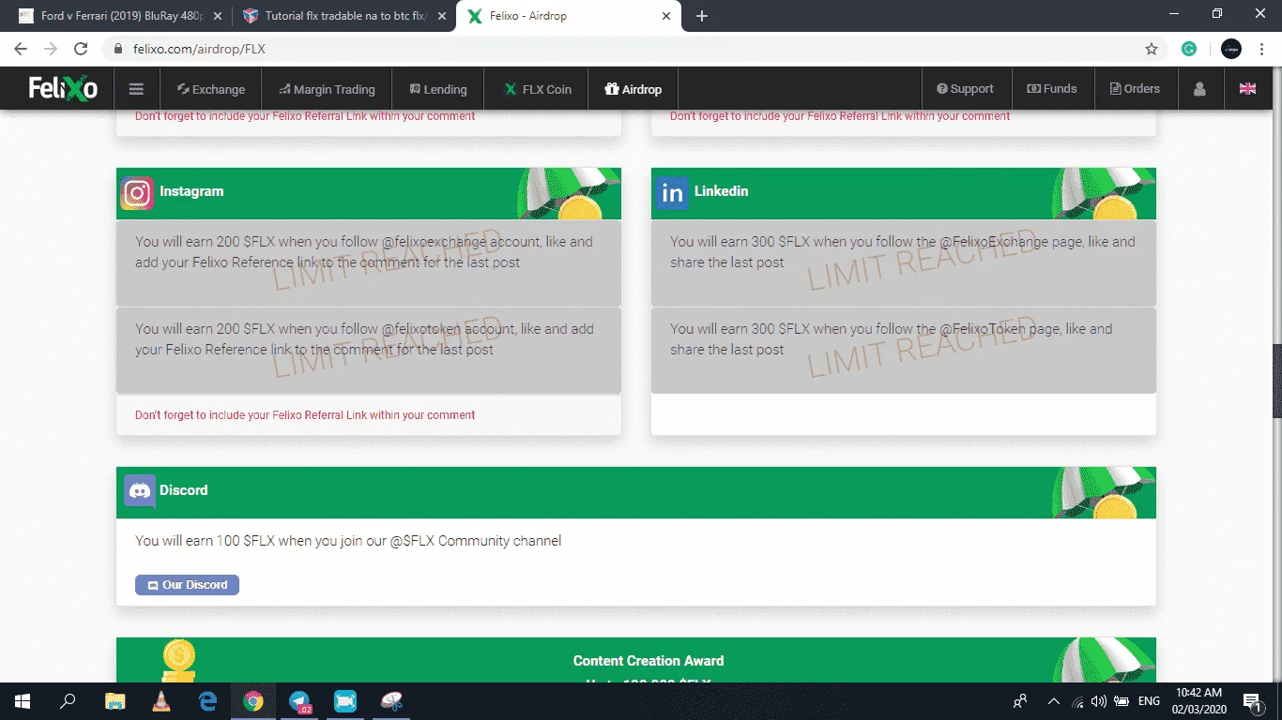Open a new browser tab

[702, 16]
